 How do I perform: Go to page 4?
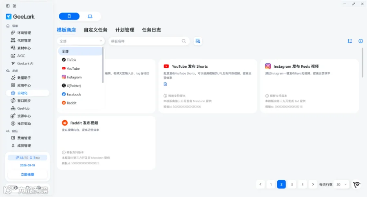click(x=303, y=184)
